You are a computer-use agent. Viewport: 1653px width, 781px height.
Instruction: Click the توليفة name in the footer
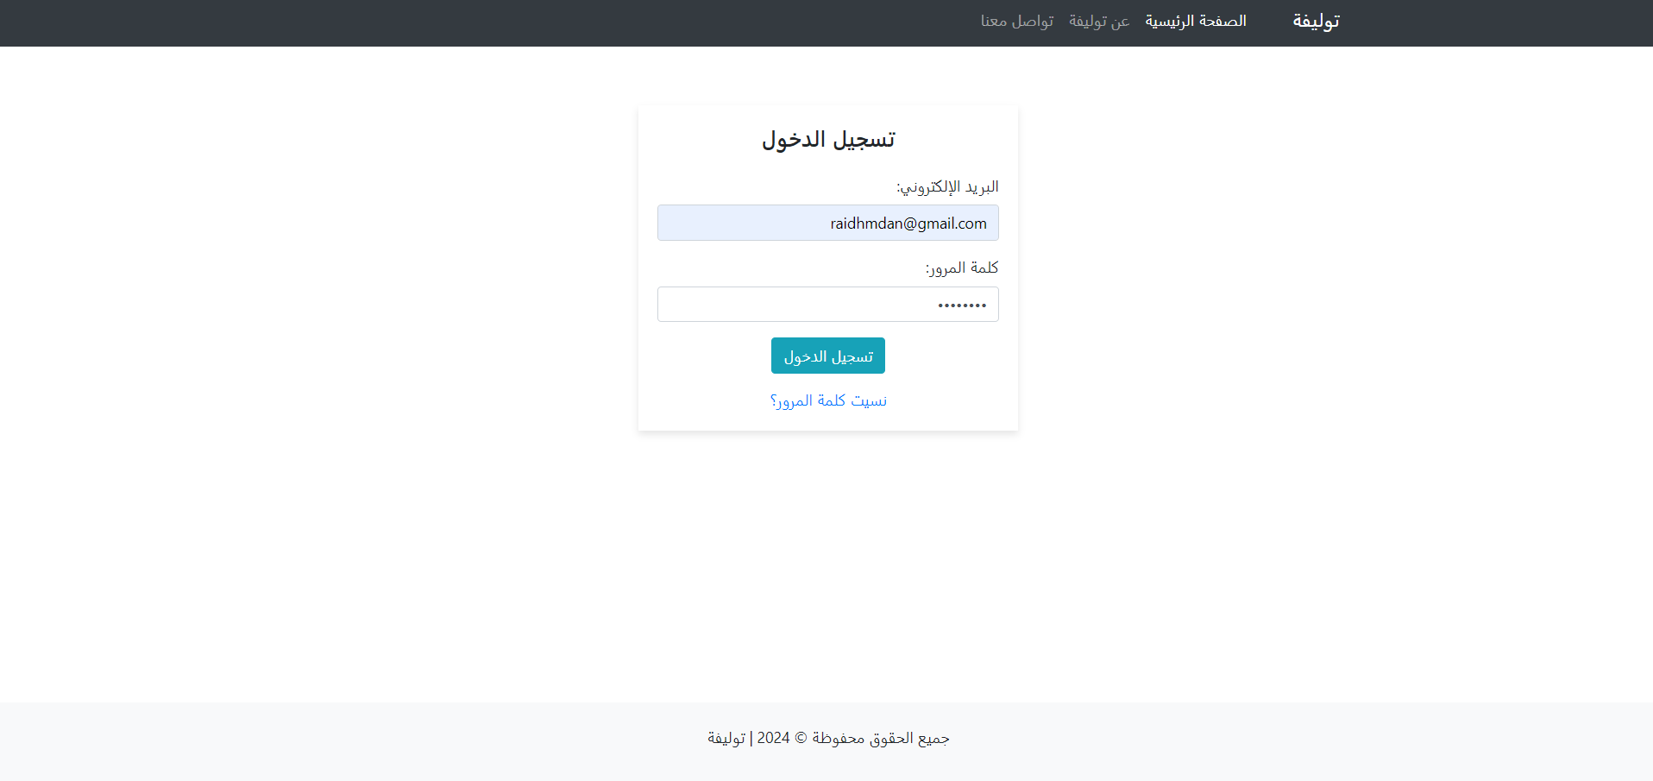click(726, 739)
